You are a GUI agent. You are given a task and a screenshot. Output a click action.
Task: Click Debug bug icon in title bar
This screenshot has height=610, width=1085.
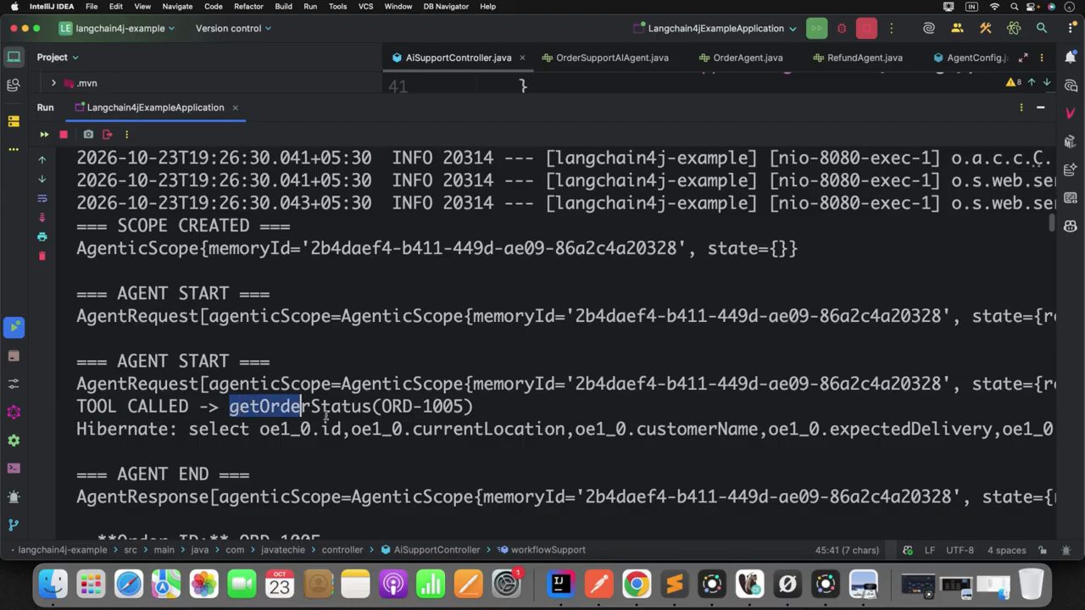pyautogui.click(x=842, y=28)
